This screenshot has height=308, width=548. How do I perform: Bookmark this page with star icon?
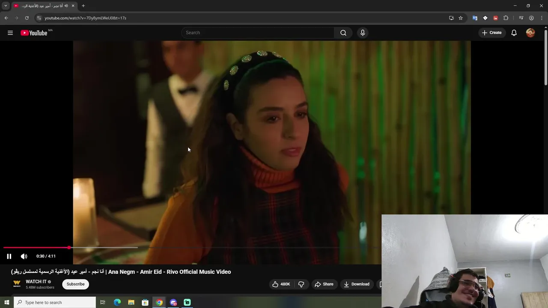(461, 18)
